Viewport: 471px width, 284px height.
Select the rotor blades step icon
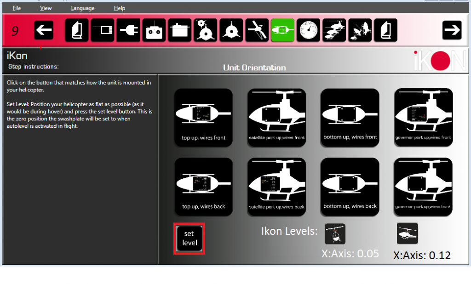(x=257, y=30)
